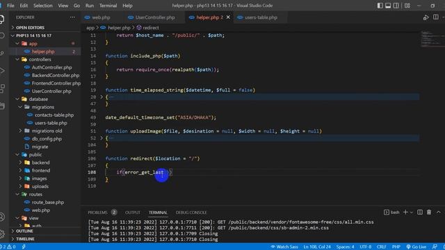Change language mode via PHP status item

396,247
